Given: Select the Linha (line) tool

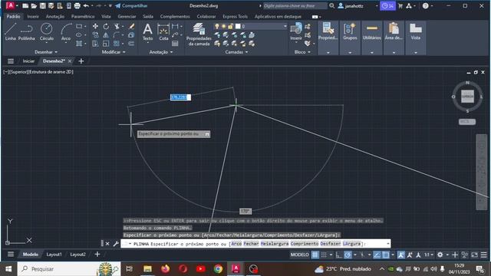Looking at the screenshot, I should coord(10,32).
